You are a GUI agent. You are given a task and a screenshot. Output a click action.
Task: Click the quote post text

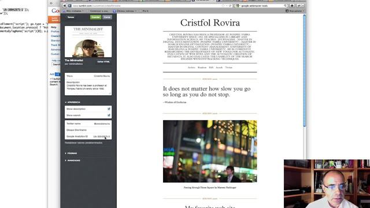pos(207,91)
